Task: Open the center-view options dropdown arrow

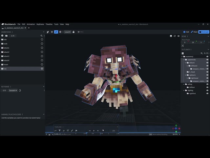Action: pos(81,32)
